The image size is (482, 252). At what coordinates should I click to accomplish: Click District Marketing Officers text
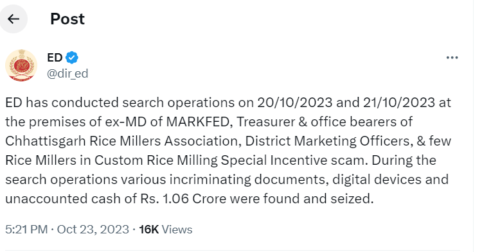click(328, 141)
